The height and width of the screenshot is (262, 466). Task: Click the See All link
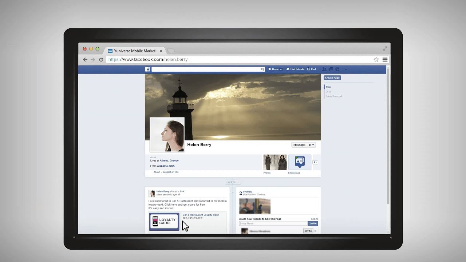click(315, 219)
